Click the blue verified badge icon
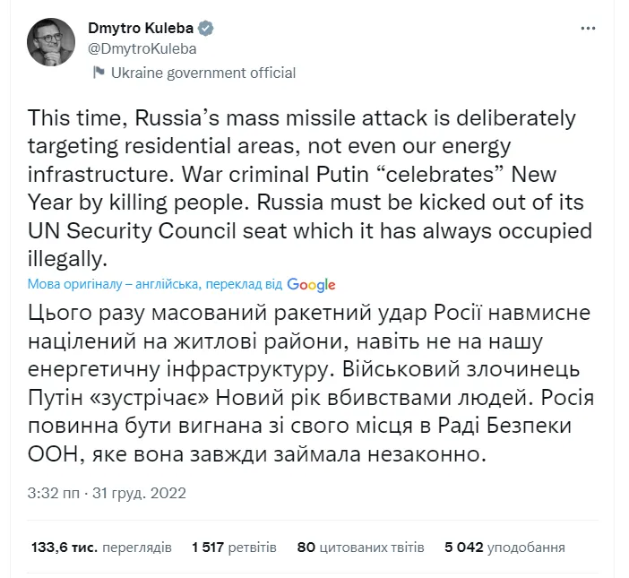629x578 pixels. tap(206, 29)
